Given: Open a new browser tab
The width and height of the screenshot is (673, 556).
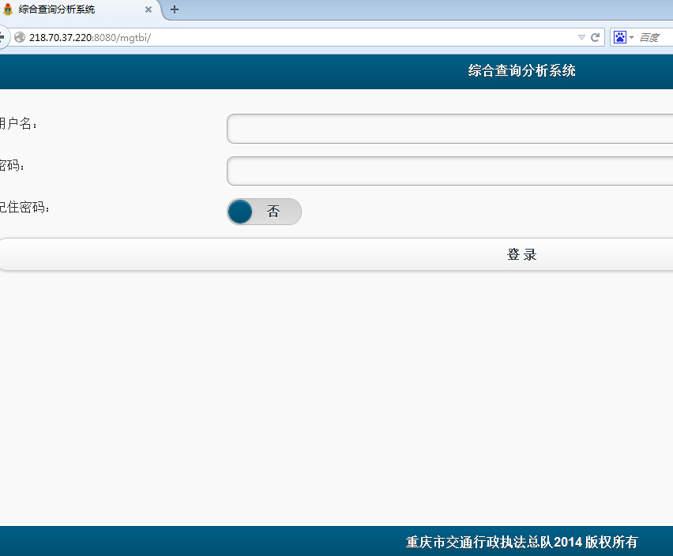Looking at the screenshot, I should click(x=175, y=9).
